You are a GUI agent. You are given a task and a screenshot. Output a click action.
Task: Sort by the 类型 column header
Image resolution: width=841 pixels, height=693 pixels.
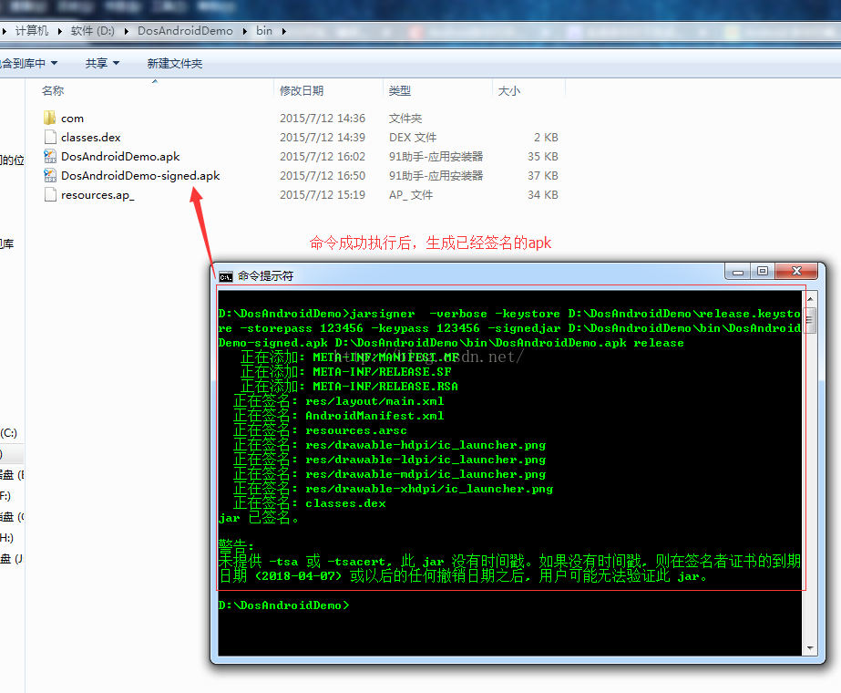[399, 91]
